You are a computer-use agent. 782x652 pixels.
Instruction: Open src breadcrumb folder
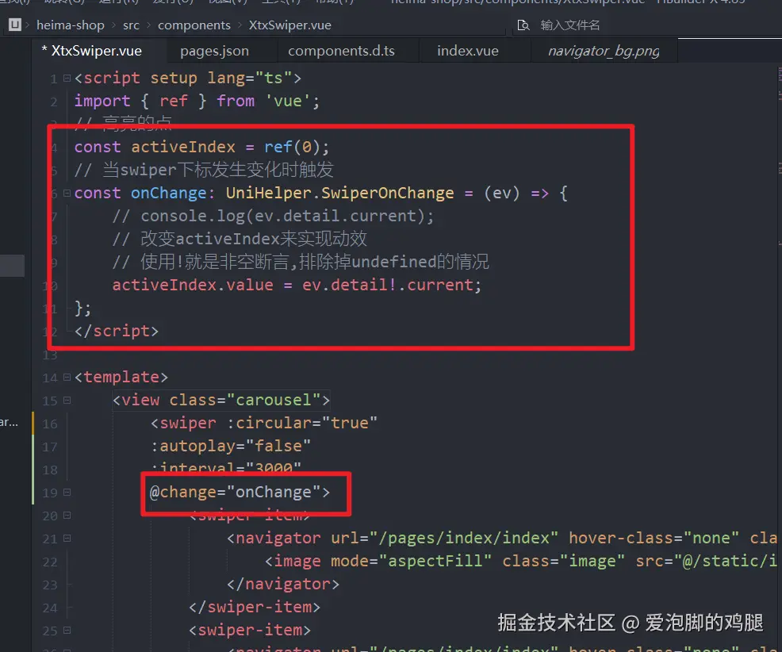[x=131, y=25]
